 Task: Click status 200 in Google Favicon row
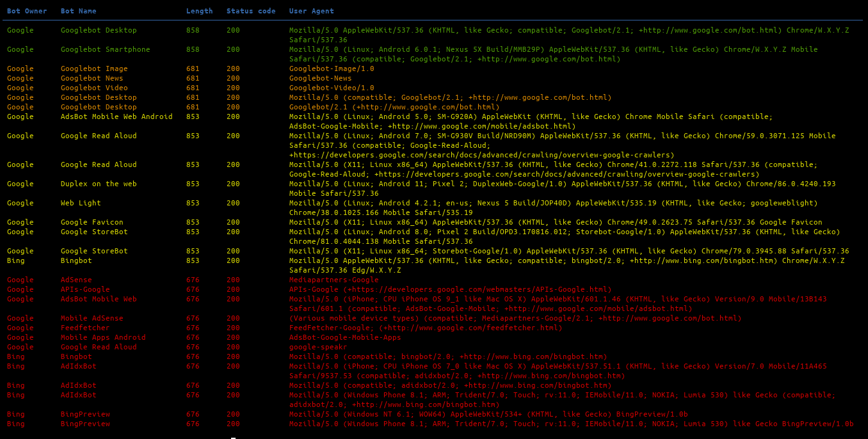(x=233, y=222)
